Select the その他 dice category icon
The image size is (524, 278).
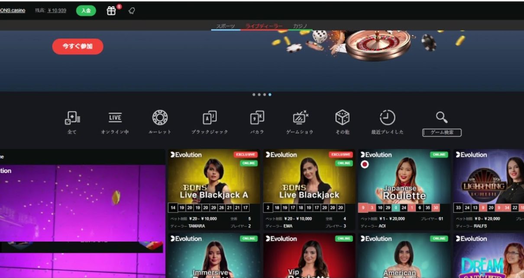pyautogui.click(x=342, y=118)
